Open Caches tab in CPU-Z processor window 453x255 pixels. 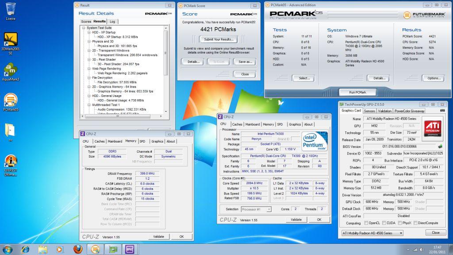point(237,124)
